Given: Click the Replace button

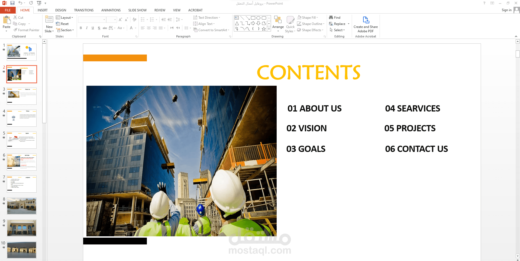Looking at the screenshot, I should coord(337,24).
